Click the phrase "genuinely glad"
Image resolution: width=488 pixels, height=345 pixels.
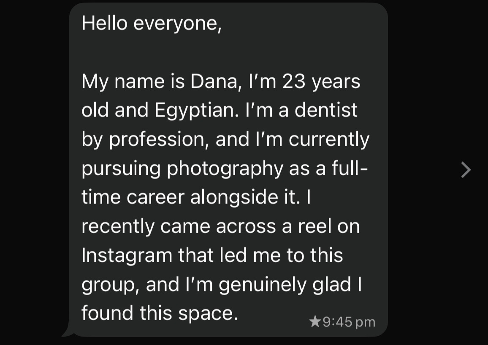tap(285, 285)
